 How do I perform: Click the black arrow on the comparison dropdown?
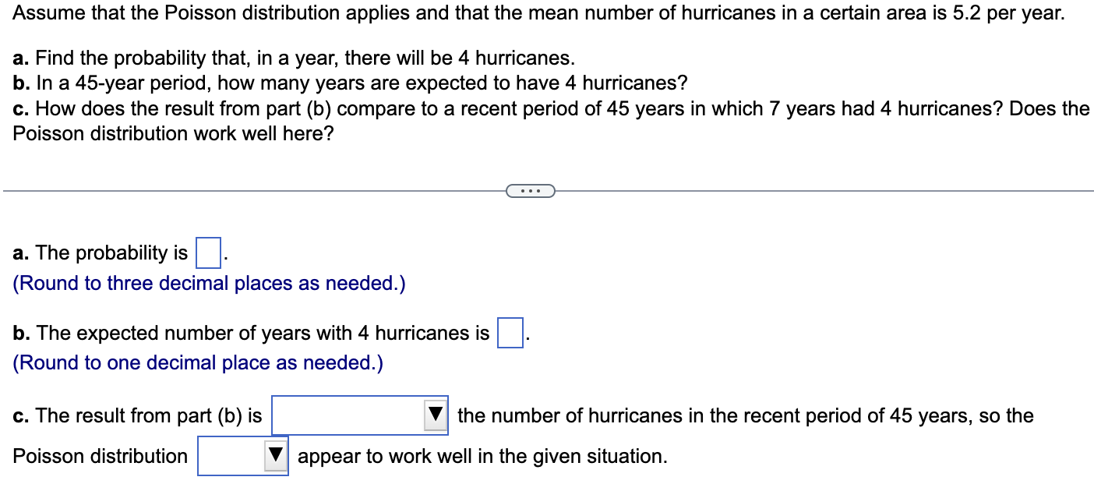(436, 415)
